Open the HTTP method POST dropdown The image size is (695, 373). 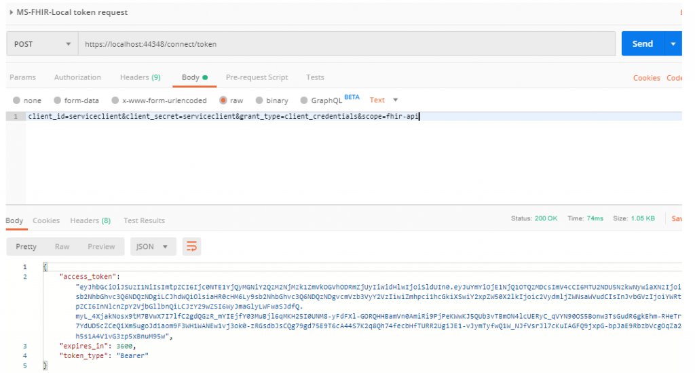(42, 44)
